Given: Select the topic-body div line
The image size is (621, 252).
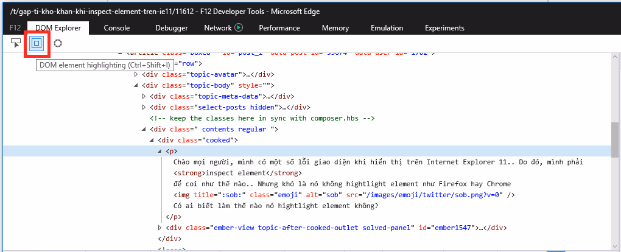Looking at the screenshot, I should [x=208, y=85].
